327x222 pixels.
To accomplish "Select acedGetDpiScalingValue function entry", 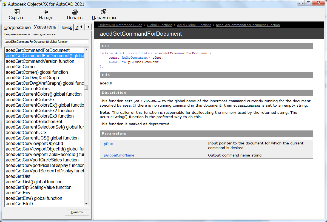I will (x=45, y=187).
